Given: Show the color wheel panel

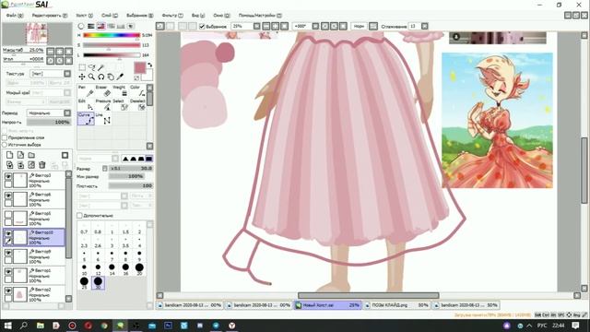Looking at the screenshot, I should click(81, 26).
